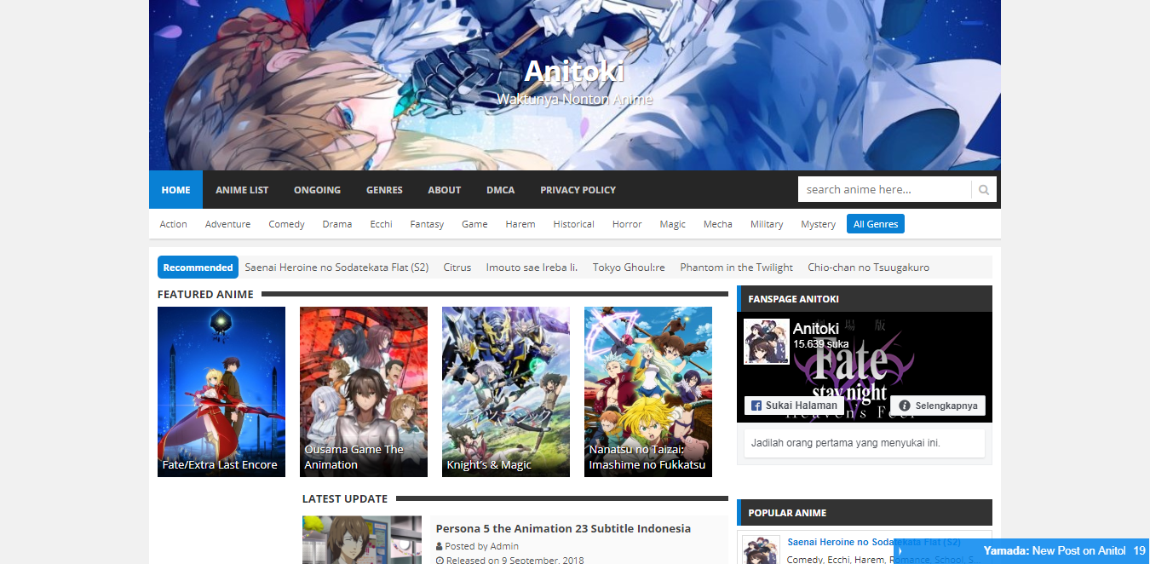The height and width of the screenshot is (564, 1150).
Task: Click the Admin author link
Action: 504,546
